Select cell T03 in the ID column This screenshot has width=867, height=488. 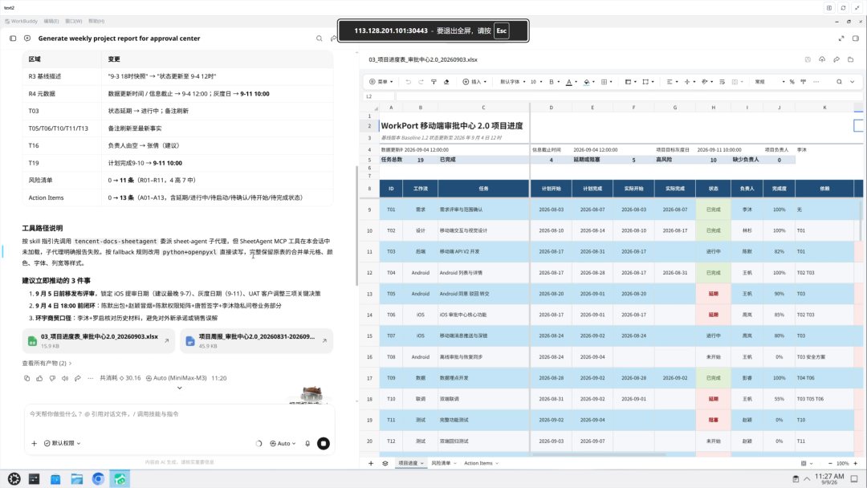coord(391,251)
